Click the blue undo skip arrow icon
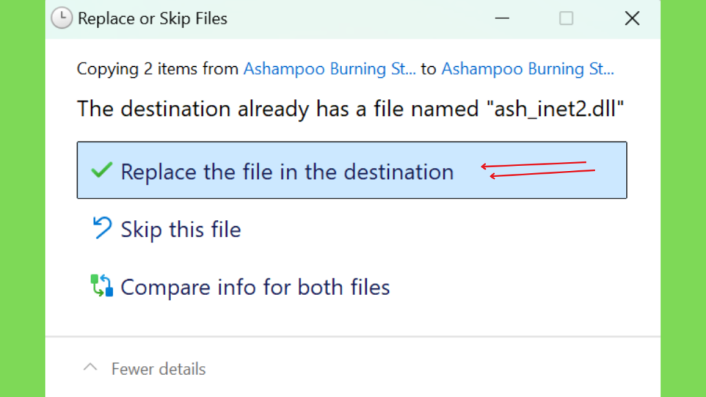The width and height of the screenshot is (706, 397). (x=102, y=227)
